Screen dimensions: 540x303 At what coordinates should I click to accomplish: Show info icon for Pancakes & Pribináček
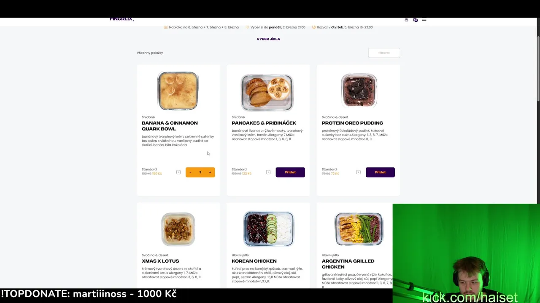point(268,172)
